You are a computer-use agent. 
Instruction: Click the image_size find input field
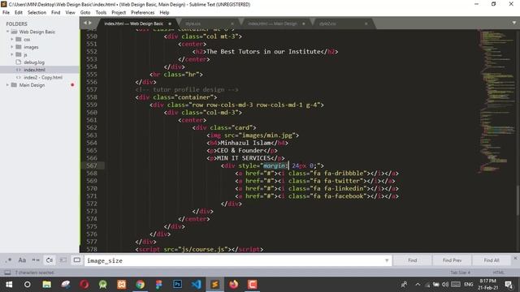click(x=234, y=260)
